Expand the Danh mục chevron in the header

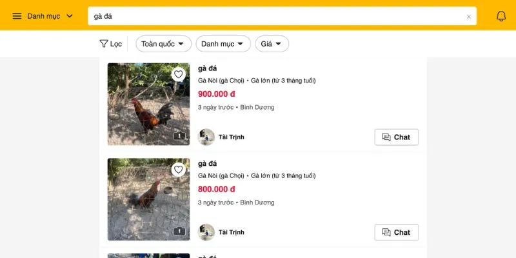[x=70, y=16]
